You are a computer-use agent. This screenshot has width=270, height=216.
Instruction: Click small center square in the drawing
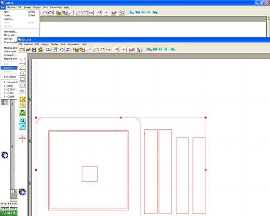pyautogui.click(x=90, y=174)
